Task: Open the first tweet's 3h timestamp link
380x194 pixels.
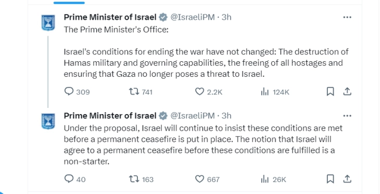Action: 226,17
